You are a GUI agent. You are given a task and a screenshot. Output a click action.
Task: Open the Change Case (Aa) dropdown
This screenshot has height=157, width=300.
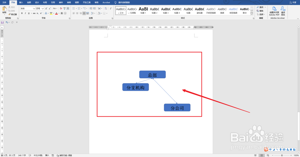(55, 9)
